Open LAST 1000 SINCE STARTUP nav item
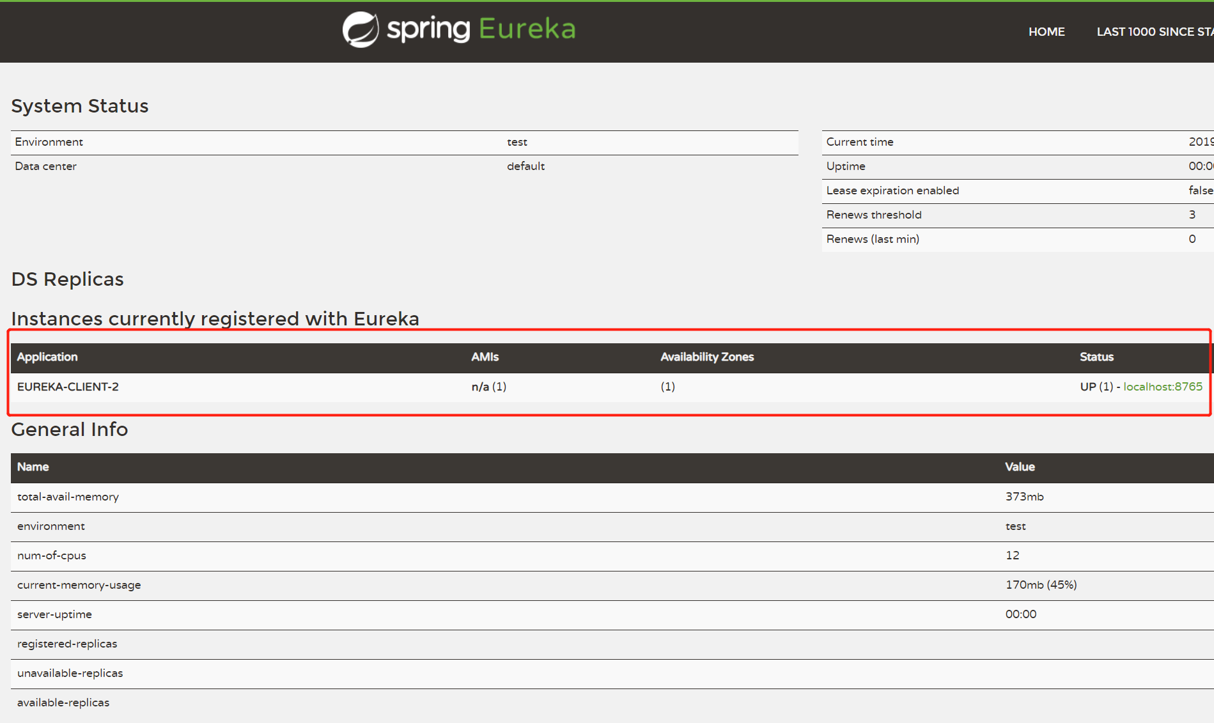This screenshot has width=1214, height=723. (1155, 31)
